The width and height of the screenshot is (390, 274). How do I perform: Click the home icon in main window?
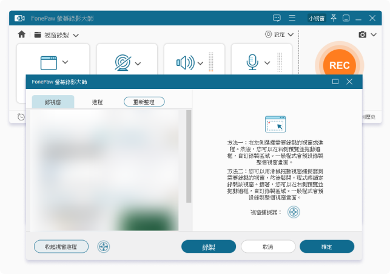[22, 34]
